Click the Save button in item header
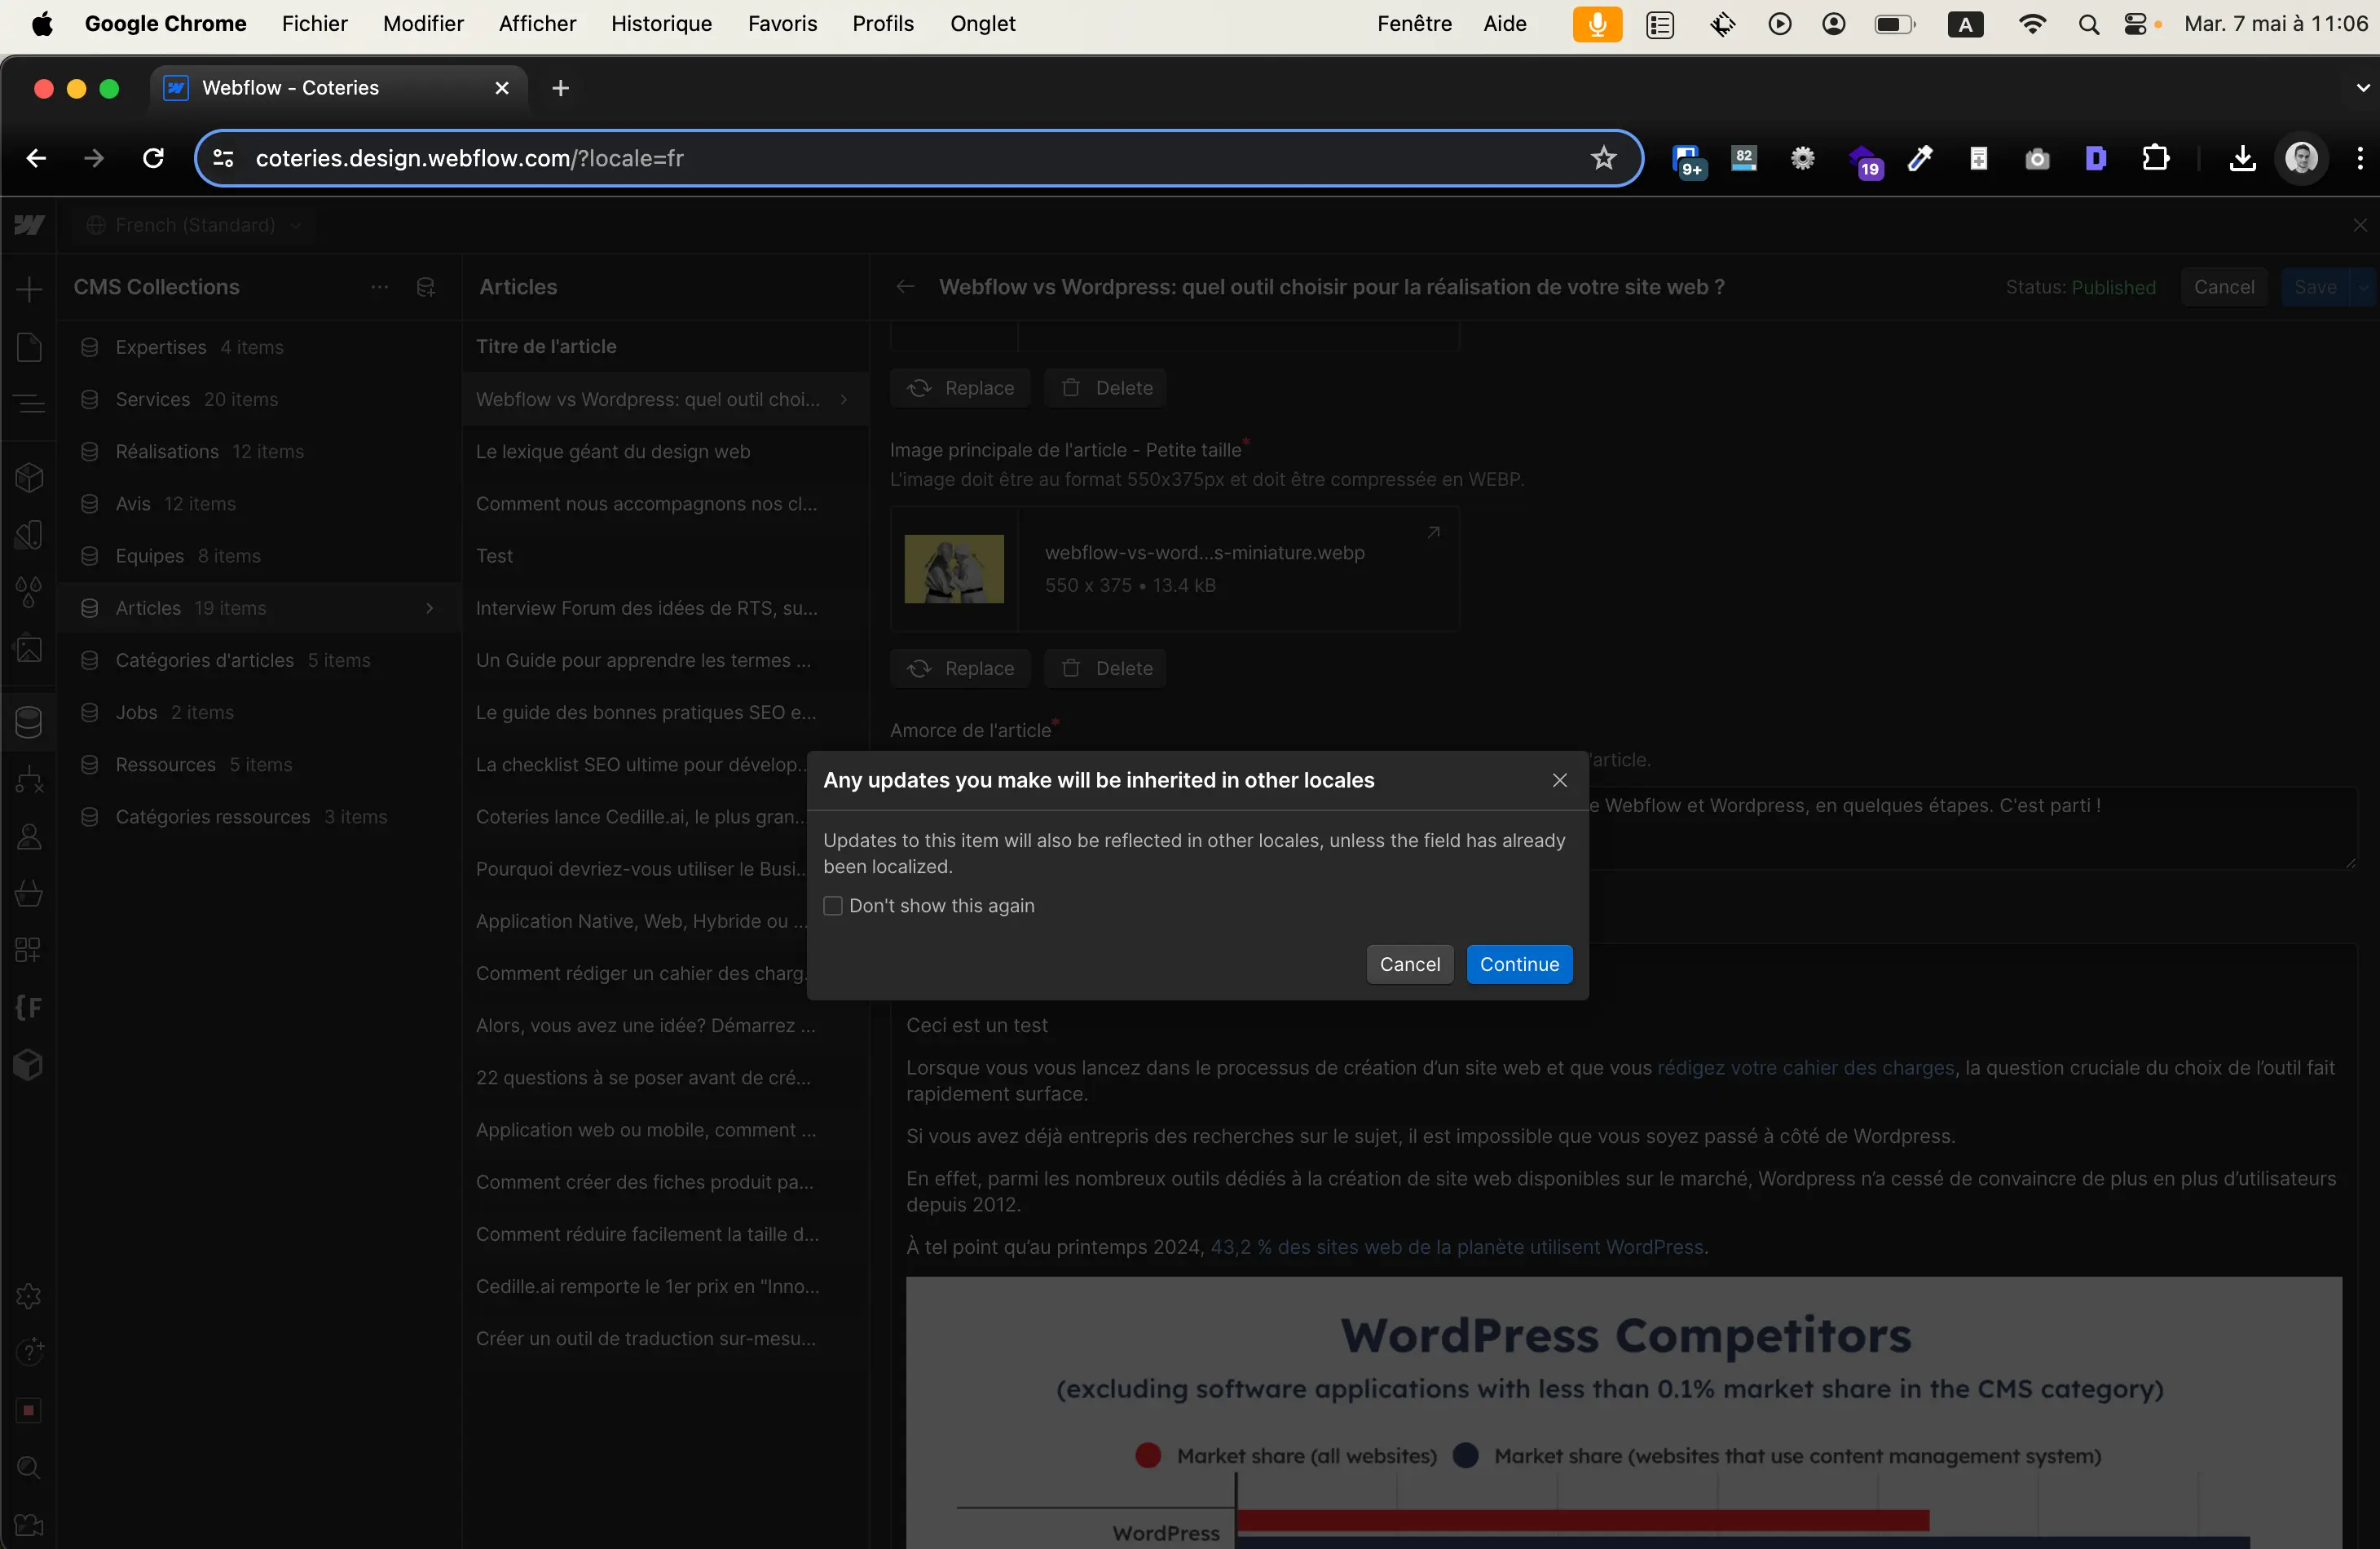This screenshot has width=2380, height=1549. click(2315, 287)
